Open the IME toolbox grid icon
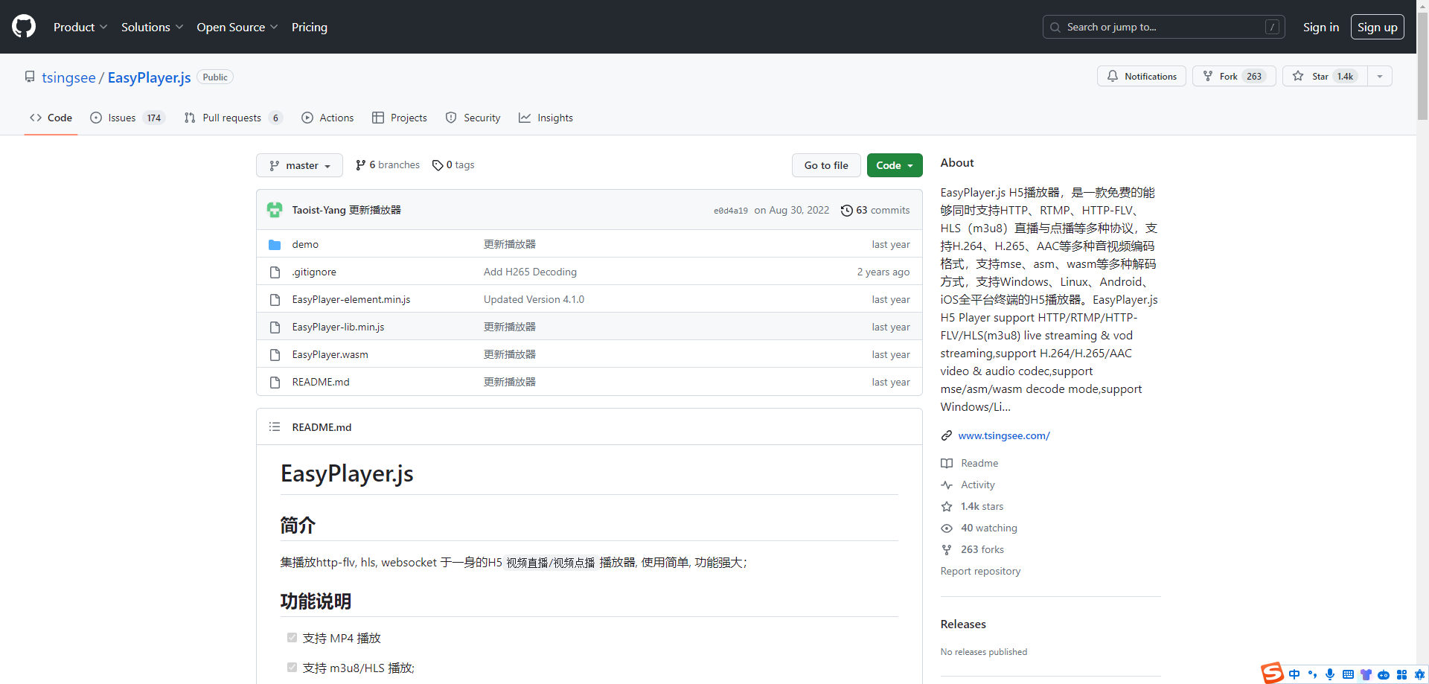The height and width of the screenshot is (684, 1429). [1401, 674]
